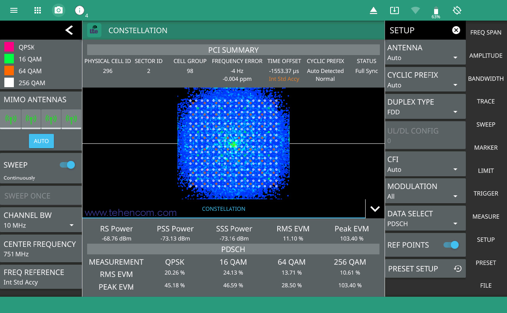The width and height of the screenshot is (507, 313).
Task: Open the SETUP menu on right sidebar
Action: click(x=486, y=239)
